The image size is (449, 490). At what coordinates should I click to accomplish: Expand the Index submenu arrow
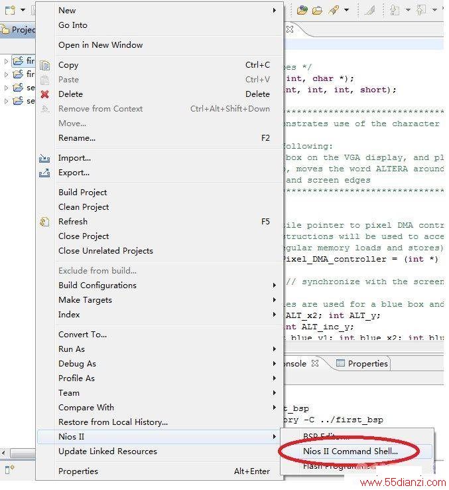point(274,314)
